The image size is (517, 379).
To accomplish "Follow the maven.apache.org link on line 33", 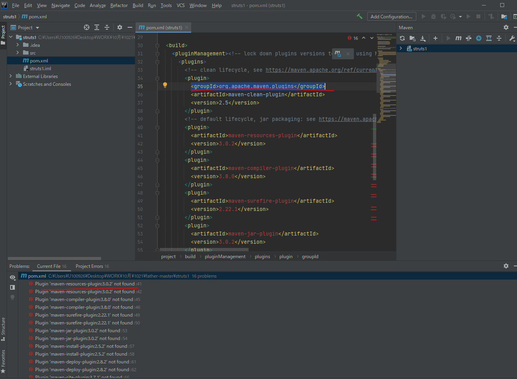I will coord(321,70).
